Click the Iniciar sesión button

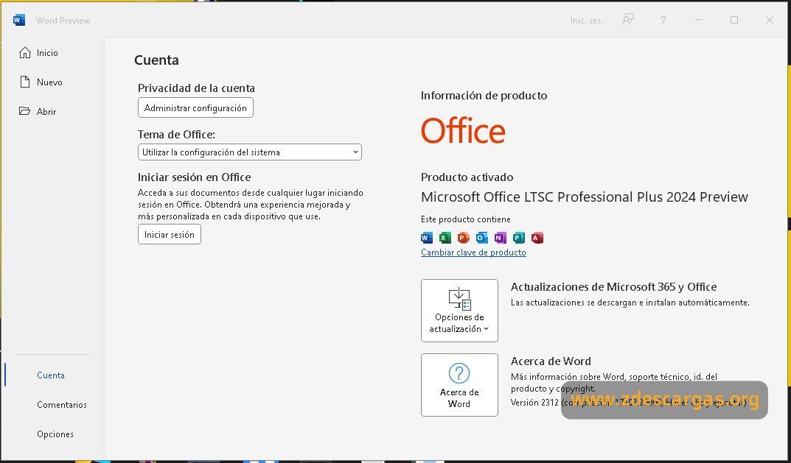click(170, 234)
